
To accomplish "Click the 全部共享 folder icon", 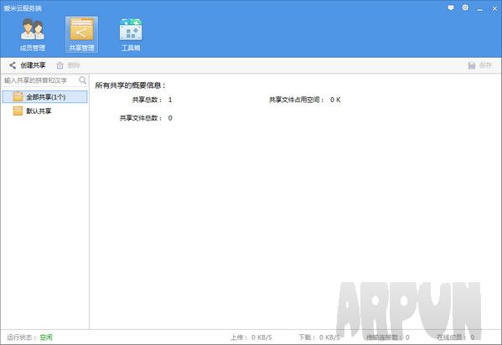I will 18,96.
